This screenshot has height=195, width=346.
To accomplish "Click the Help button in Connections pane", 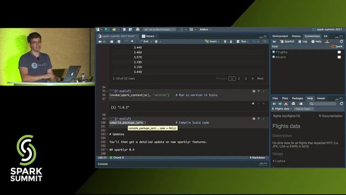I will (x=316, y=42).
